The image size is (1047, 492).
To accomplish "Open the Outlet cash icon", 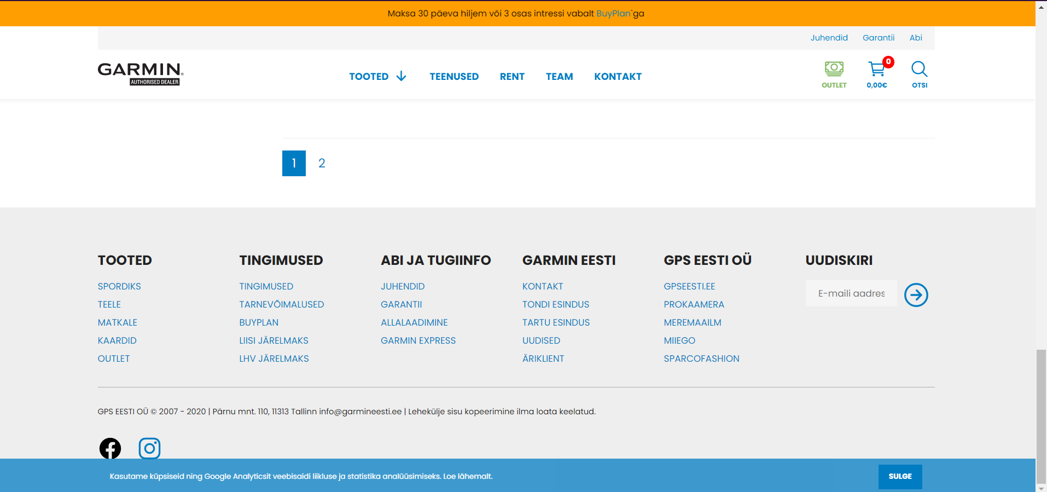I will [834, 70].
